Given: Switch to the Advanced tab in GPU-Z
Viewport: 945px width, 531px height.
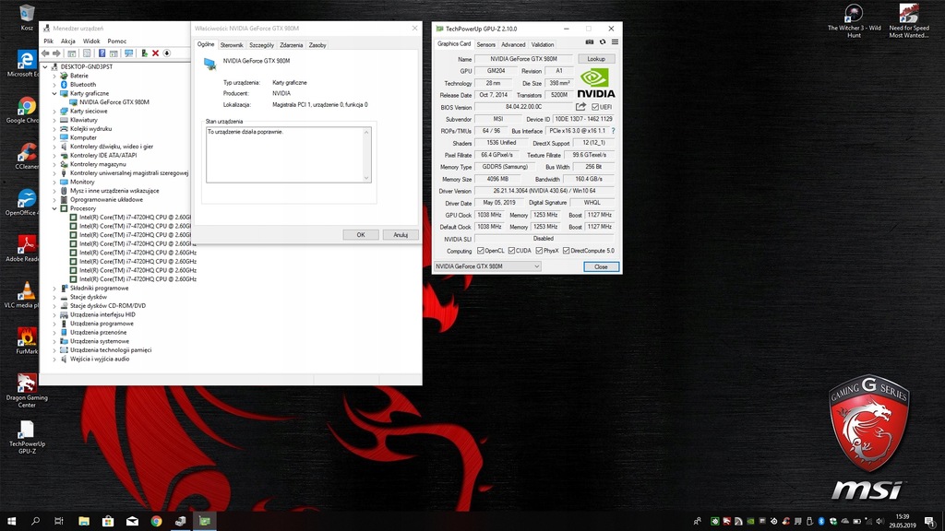Looking at the screenshot, I should (x=513, y=44).
